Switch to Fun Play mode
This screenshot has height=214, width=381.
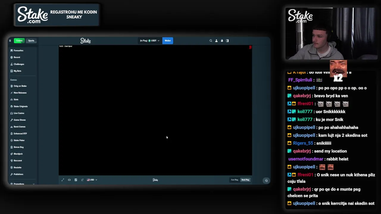[x=235, y=180]
